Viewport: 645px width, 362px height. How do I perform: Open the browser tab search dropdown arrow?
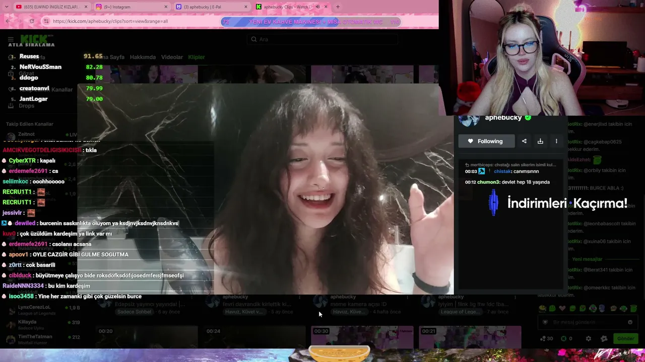point(8,7)
